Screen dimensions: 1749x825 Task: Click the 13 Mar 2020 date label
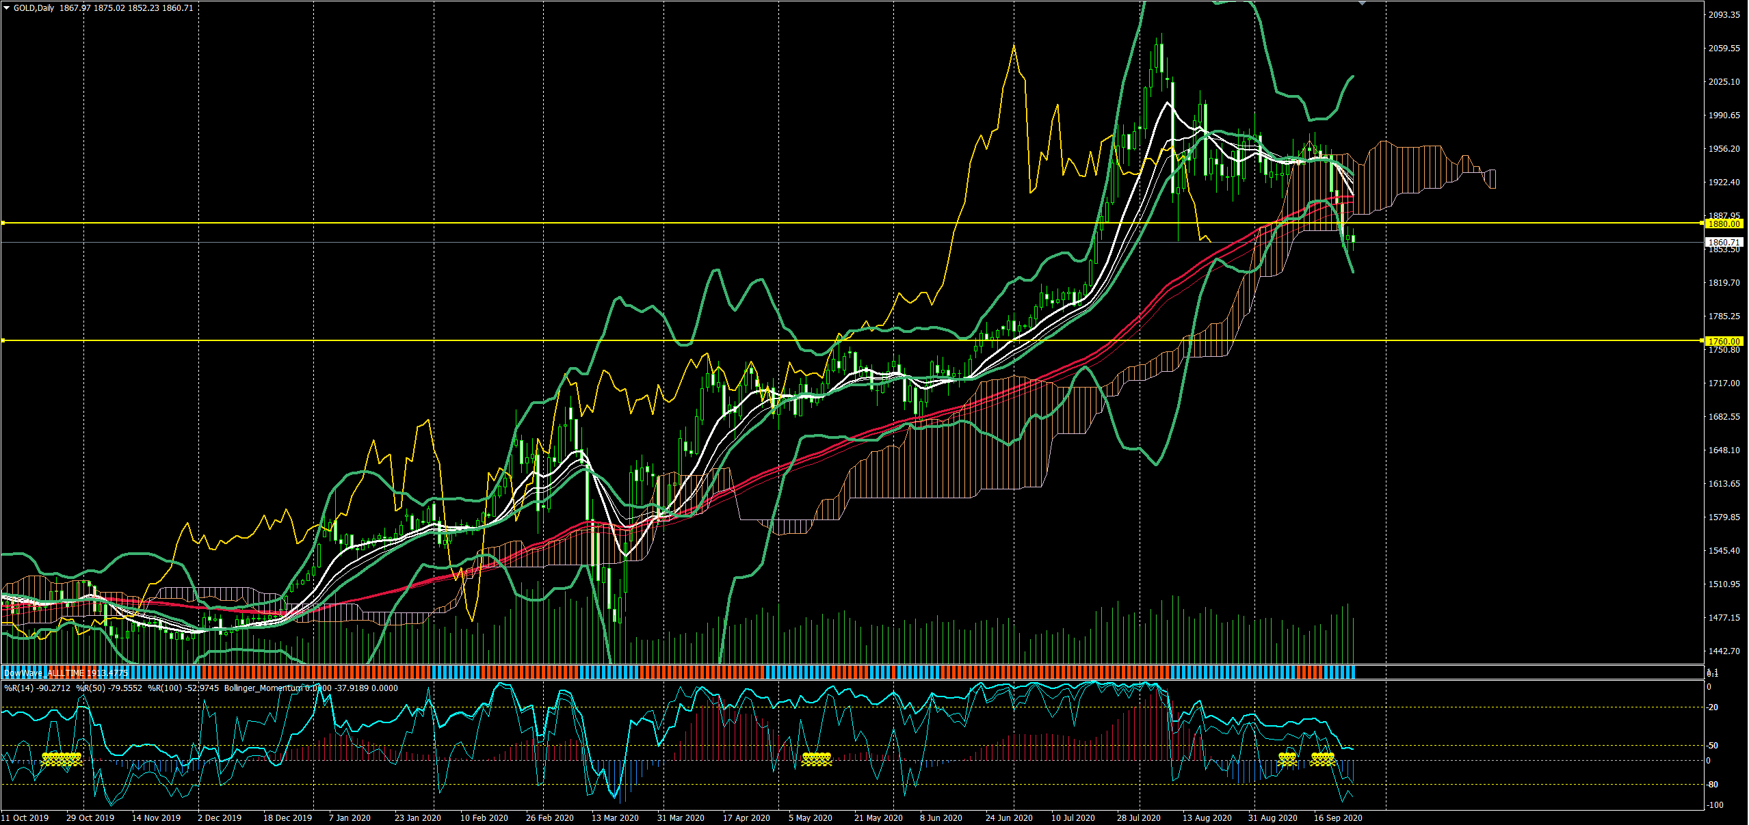point(615,817)
